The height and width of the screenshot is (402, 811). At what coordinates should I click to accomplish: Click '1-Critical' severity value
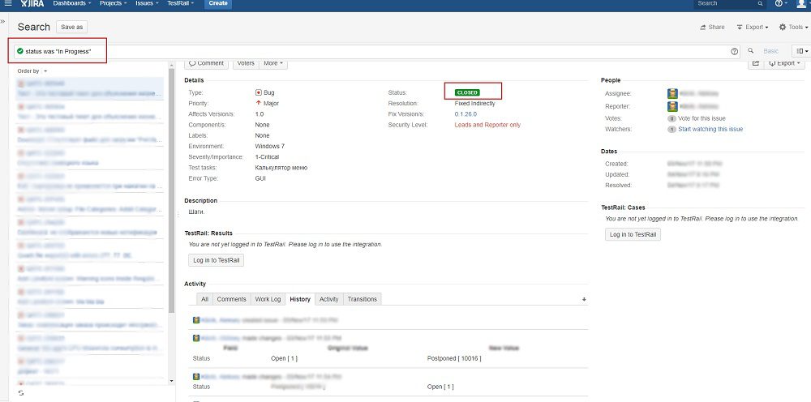[x=267, y=157]
